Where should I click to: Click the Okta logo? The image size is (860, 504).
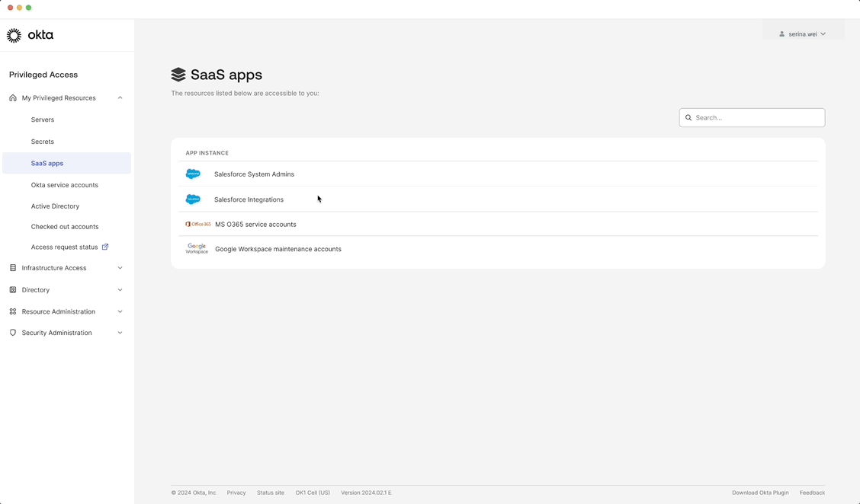tap(30, 35)
